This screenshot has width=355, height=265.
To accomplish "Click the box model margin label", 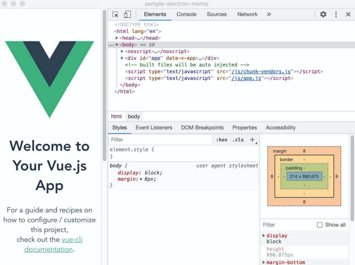I will [x=280, y=151].
